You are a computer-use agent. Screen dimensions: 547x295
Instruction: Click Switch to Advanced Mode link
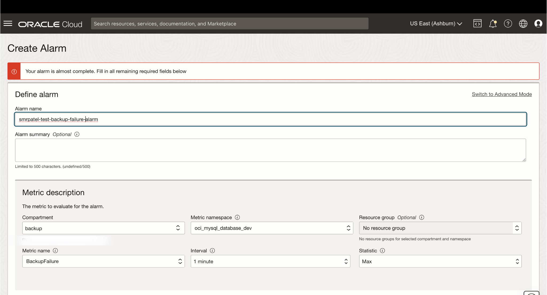(502, 94)
